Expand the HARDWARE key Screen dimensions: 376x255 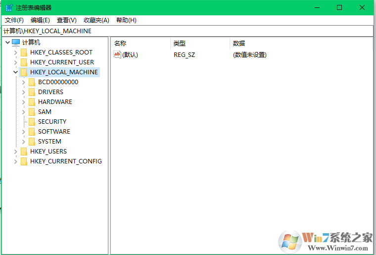point(23,102)
